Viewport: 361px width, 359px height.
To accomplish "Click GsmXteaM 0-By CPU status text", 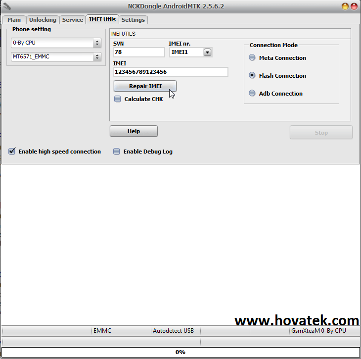I will click(318, 331).
